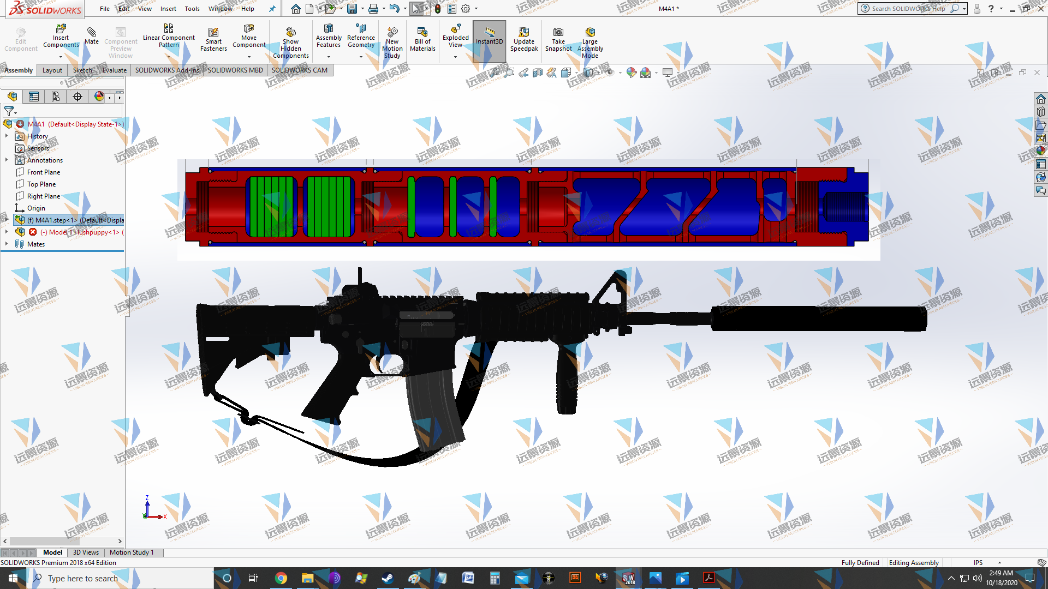
Task: Expand the History tree node
Action: tap(7, 136)
